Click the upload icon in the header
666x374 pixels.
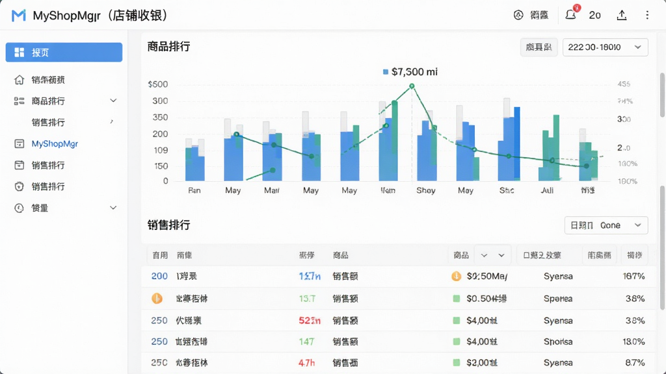click(x=621, y=16)
